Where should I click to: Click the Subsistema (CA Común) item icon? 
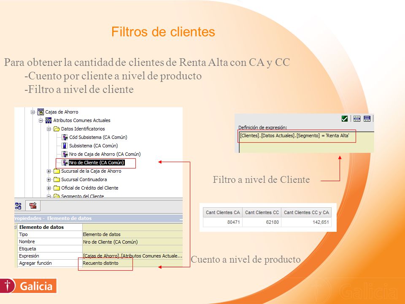[x=65, y=146]
